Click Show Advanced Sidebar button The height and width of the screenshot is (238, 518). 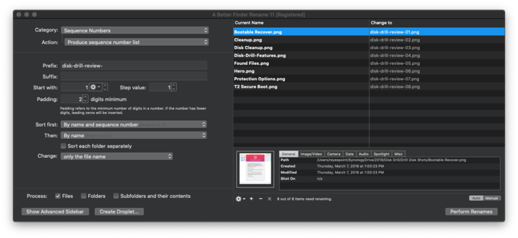coord(55,211)
